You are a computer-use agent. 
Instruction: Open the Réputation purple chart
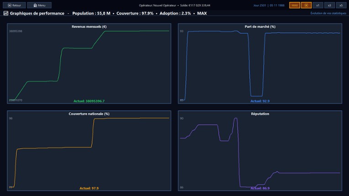[x=260, y=150]
